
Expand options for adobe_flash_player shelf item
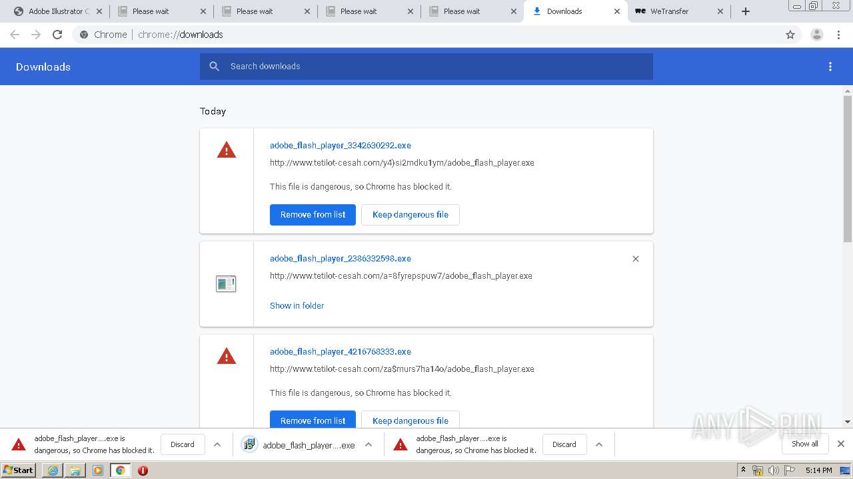point(369,444)
